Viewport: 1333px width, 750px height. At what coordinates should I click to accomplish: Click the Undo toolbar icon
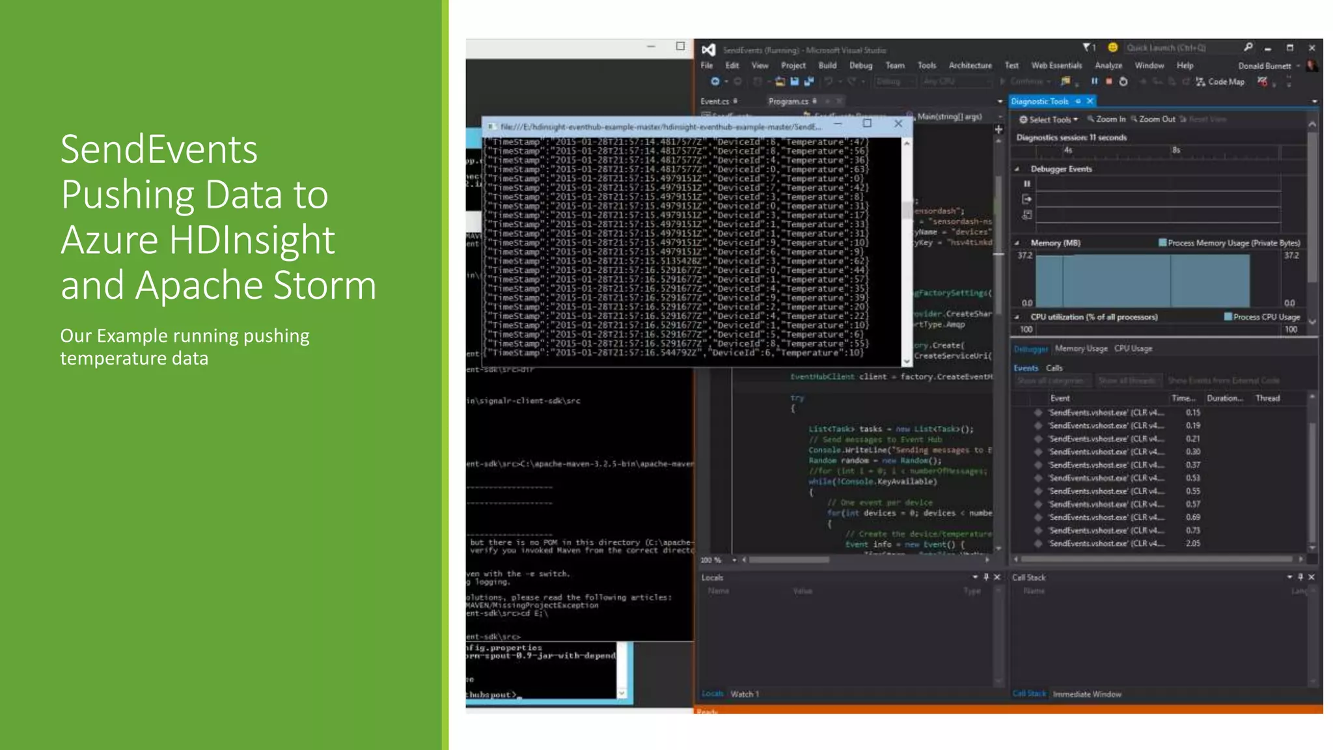click(x=829, y=81)
